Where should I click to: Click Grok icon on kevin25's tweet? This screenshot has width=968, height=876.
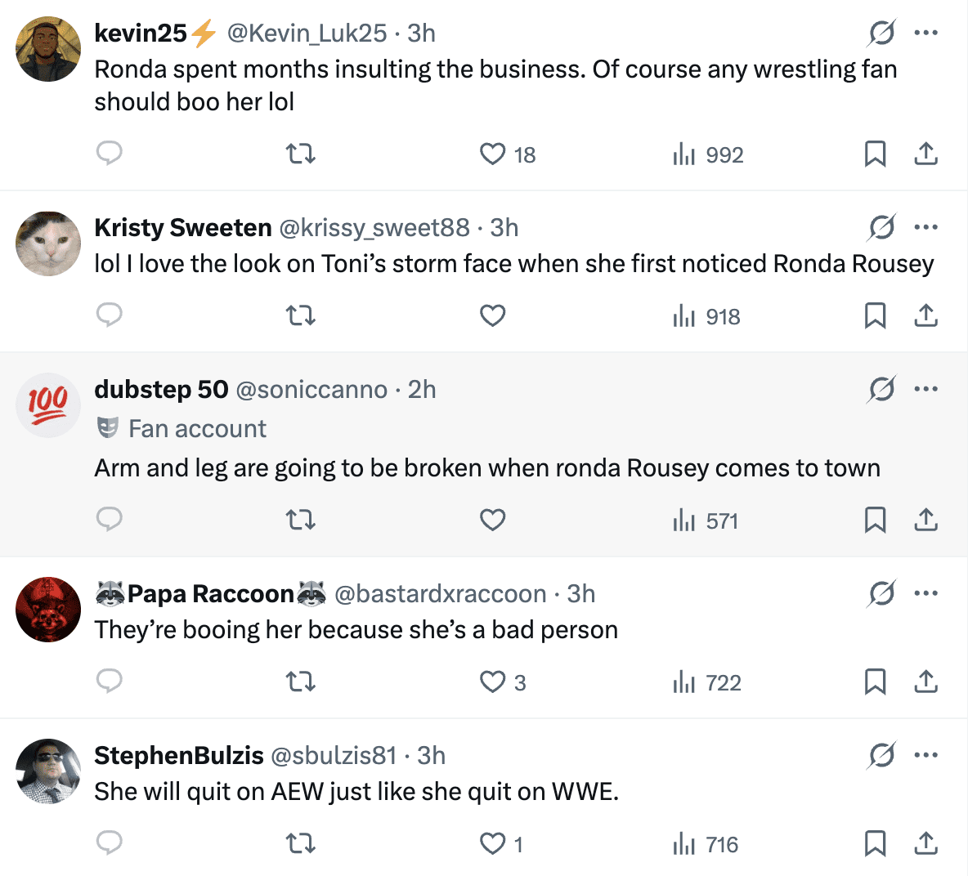tap(881, 34)
